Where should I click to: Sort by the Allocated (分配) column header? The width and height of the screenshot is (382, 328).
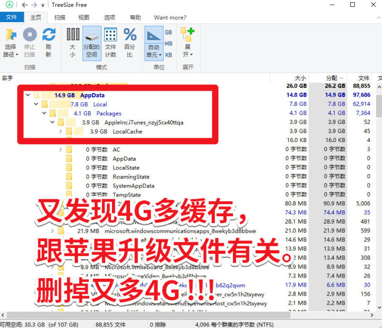332,78
